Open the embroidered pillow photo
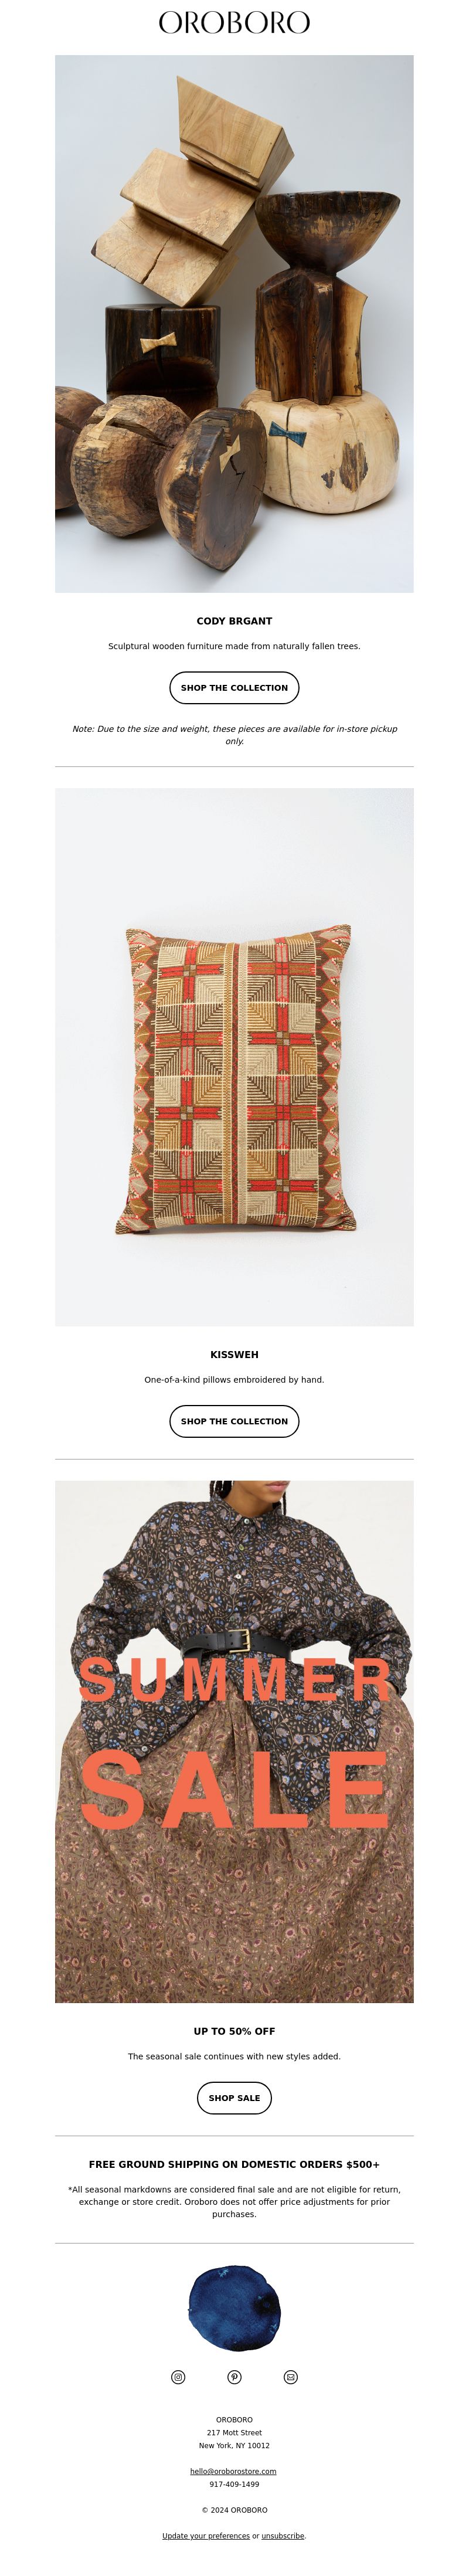 tap(234, 1057)
